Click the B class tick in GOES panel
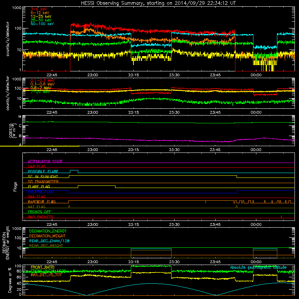Screen dimensions: 299x299 click(x=20, y=136)
